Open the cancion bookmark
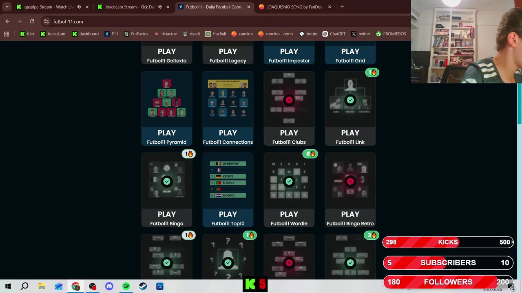This screenshot has height=293, width=522. point(242,34)
